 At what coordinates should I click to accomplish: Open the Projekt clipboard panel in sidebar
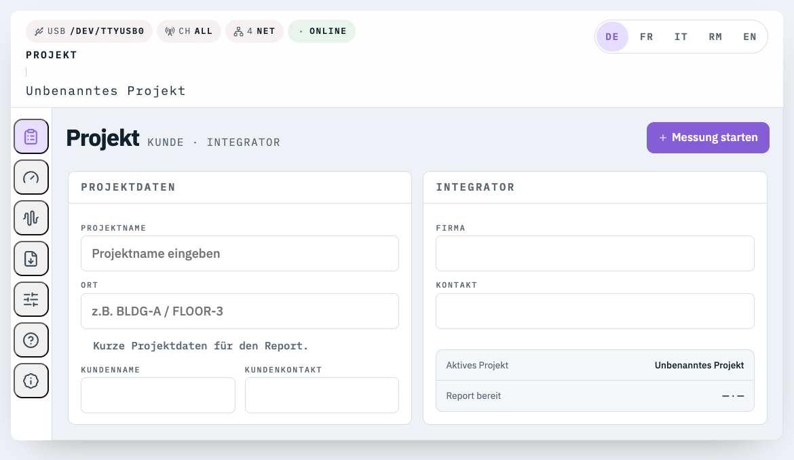pos(31,136)
